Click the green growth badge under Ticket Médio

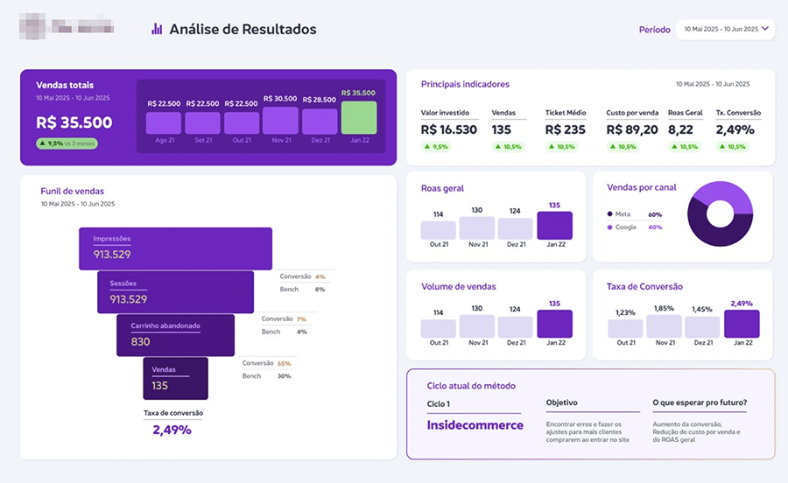click(562, 147)
